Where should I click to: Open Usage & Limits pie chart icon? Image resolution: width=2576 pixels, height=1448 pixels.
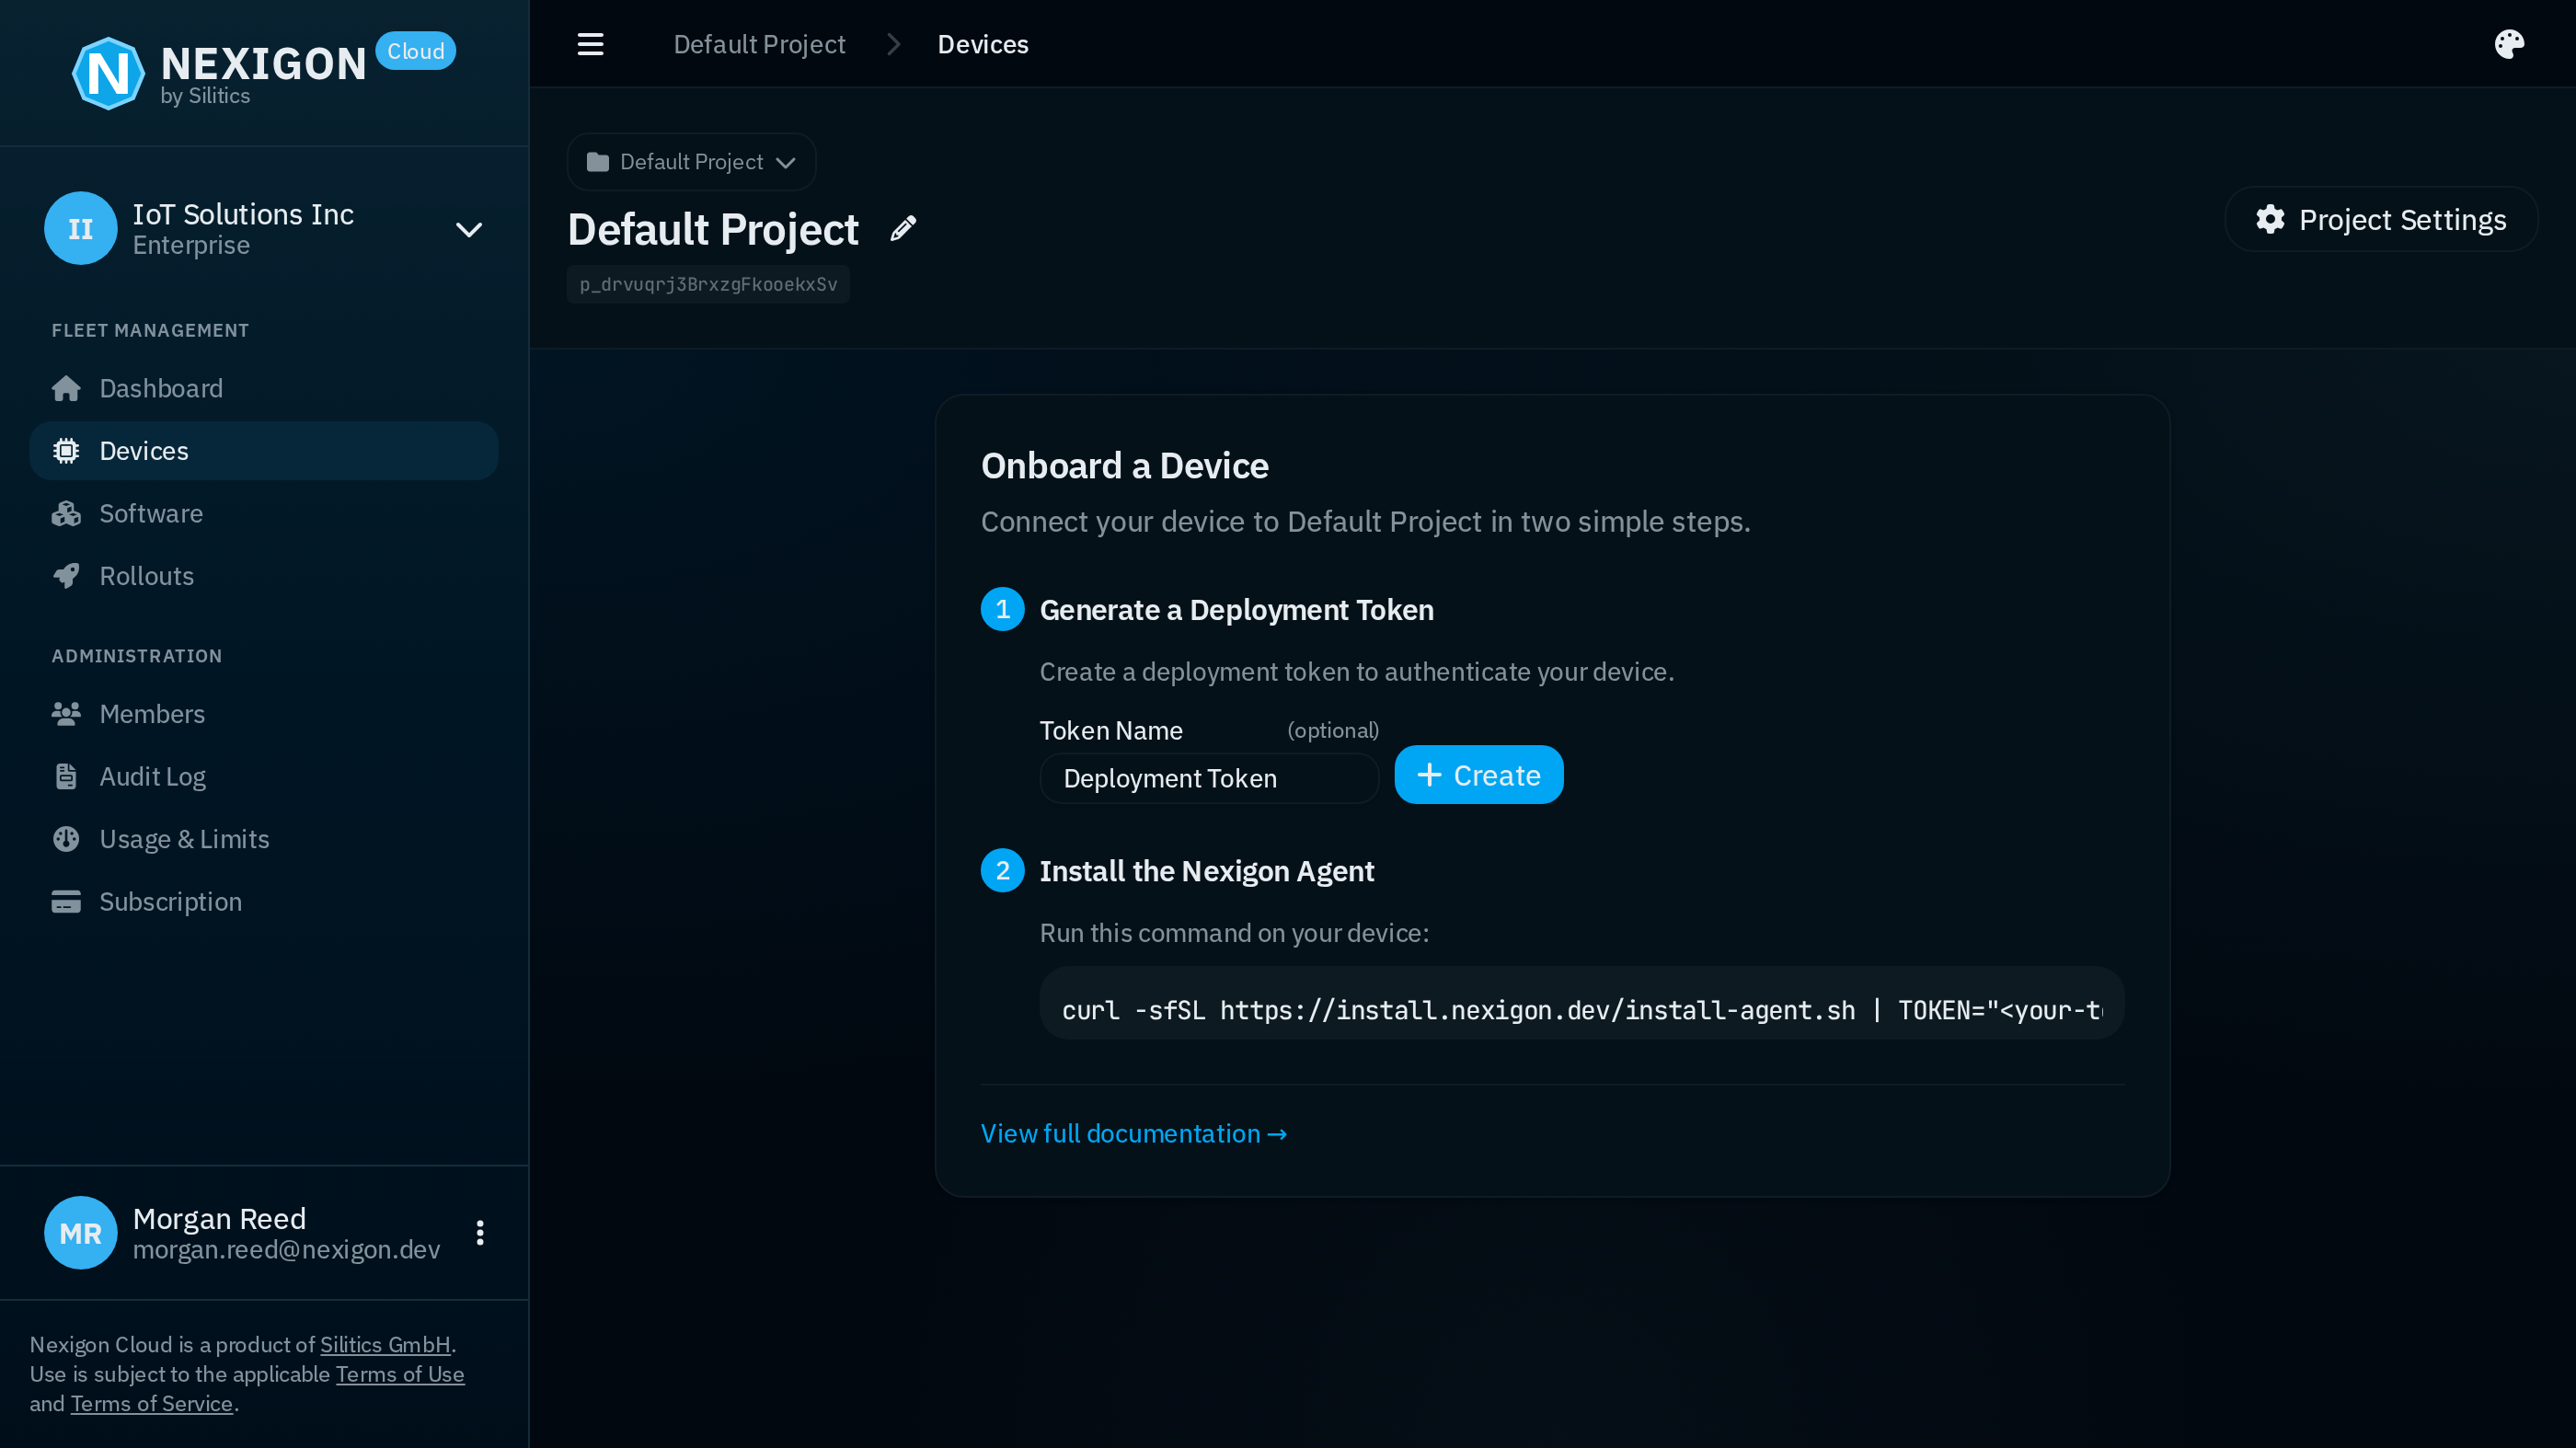pyautogui.click(x=66, y=839)
